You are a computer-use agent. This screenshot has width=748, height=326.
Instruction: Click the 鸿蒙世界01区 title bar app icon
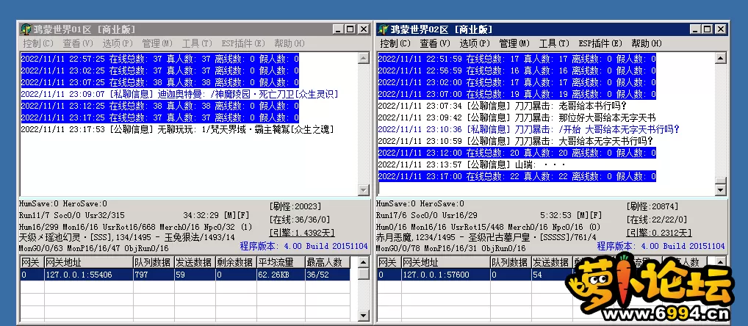[26, 29]
